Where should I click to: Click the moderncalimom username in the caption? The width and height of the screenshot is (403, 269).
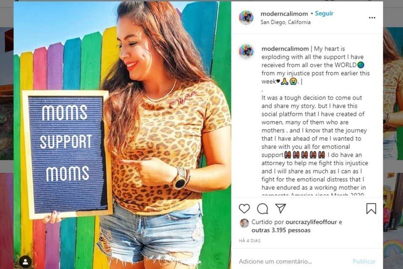coord(285,49)
